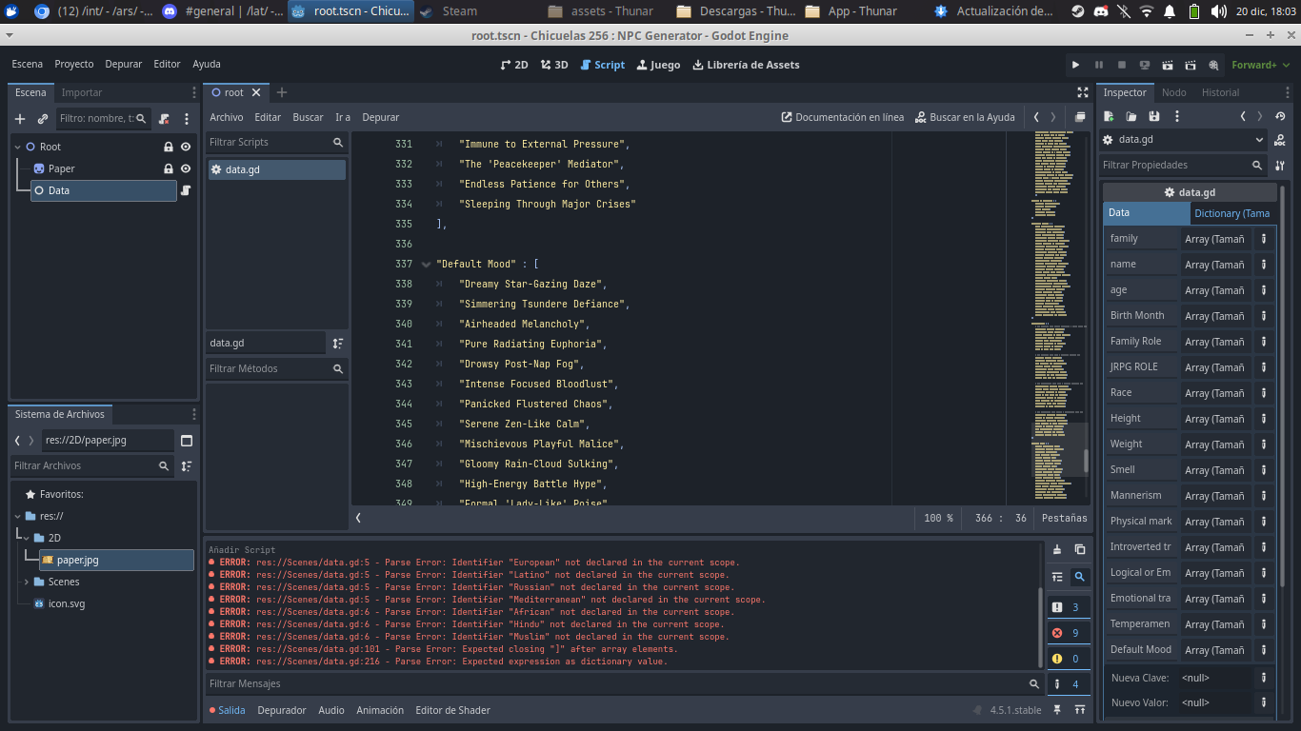Collapse duplicate messages icon in output
1301x731 pixels.
(x=1057, y=577)
